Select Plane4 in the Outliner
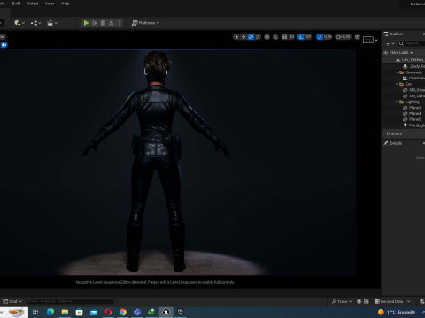This screenshot has height=318, width=425. (404, 113)
